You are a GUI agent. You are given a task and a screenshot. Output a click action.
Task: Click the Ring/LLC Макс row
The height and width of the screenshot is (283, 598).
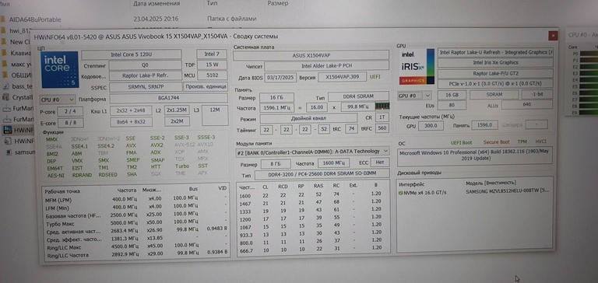point(136,247)
